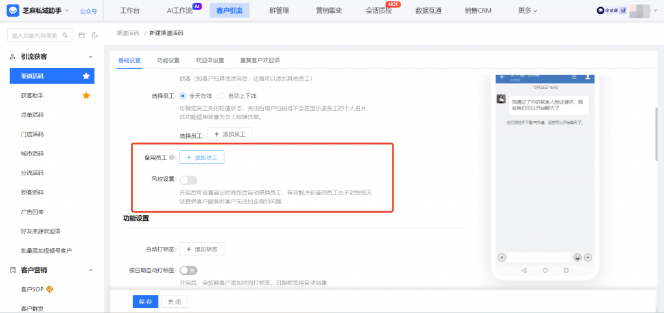Image resolution: width=664 pixels, height=313 pixels.
Task: Click the star icon on 获客助手
Action: [x=86, y=96]
